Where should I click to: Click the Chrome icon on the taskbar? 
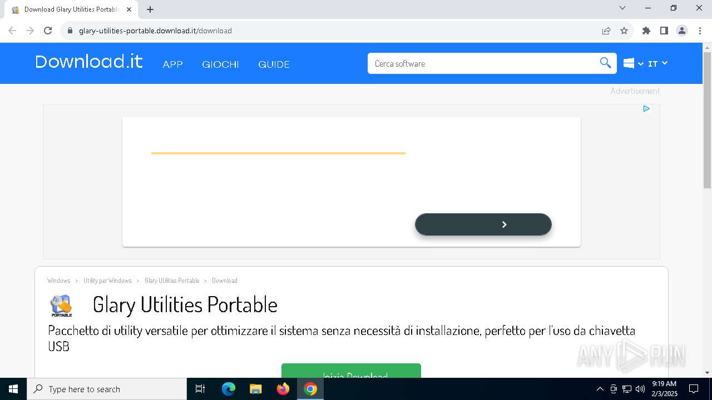[x=310, y=389]
